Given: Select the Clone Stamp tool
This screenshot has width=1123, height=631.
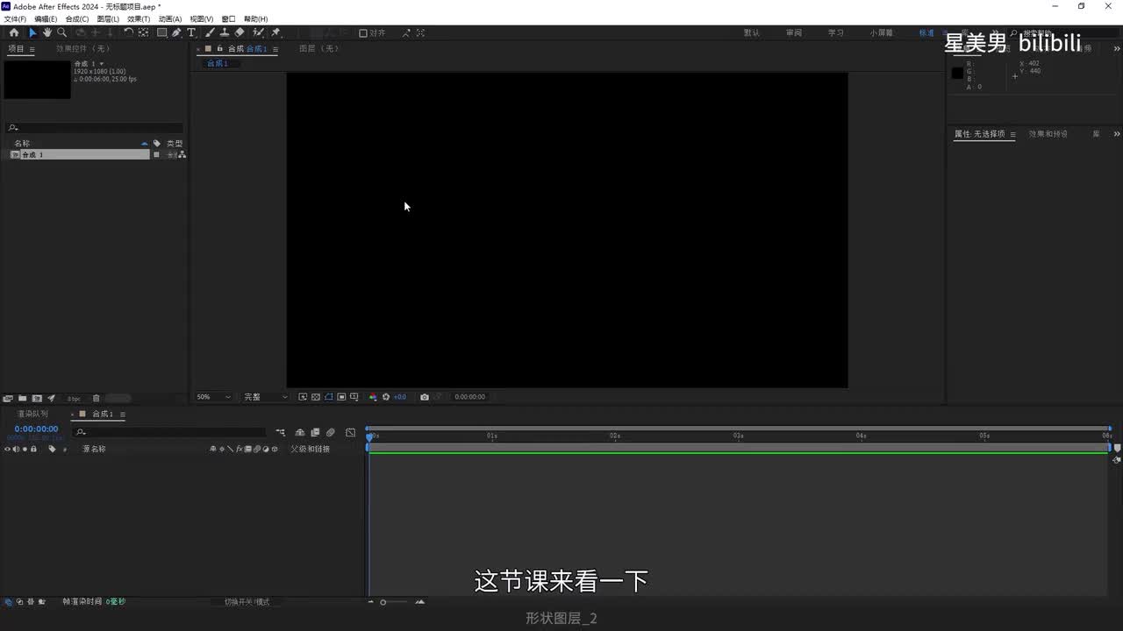Looking at the screenshot, I should tap(225, 32).
